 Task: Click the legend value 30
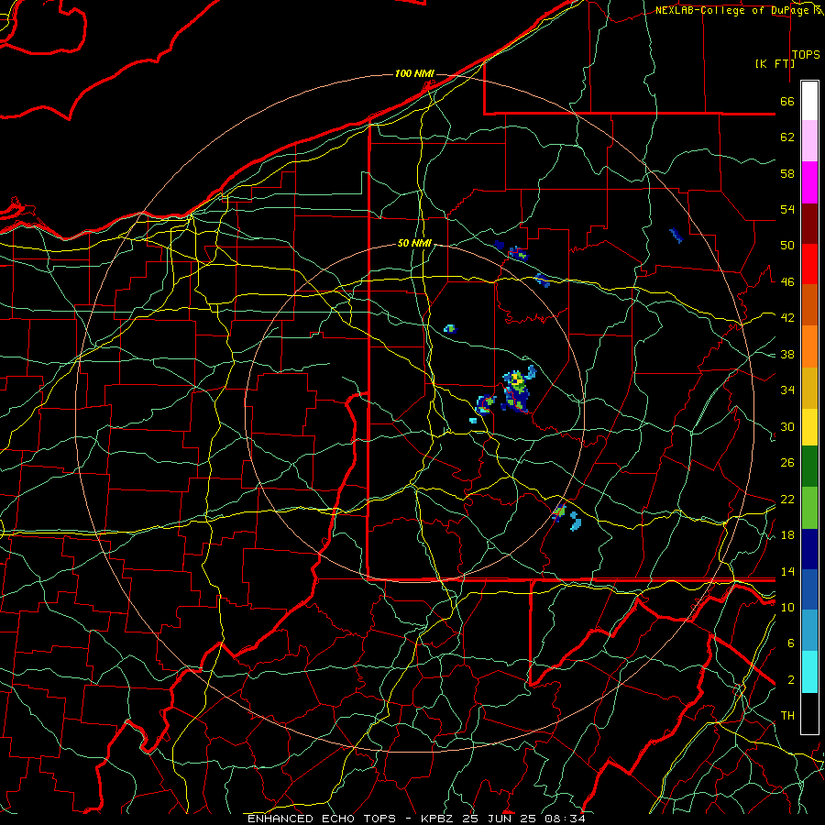(787, 426)
